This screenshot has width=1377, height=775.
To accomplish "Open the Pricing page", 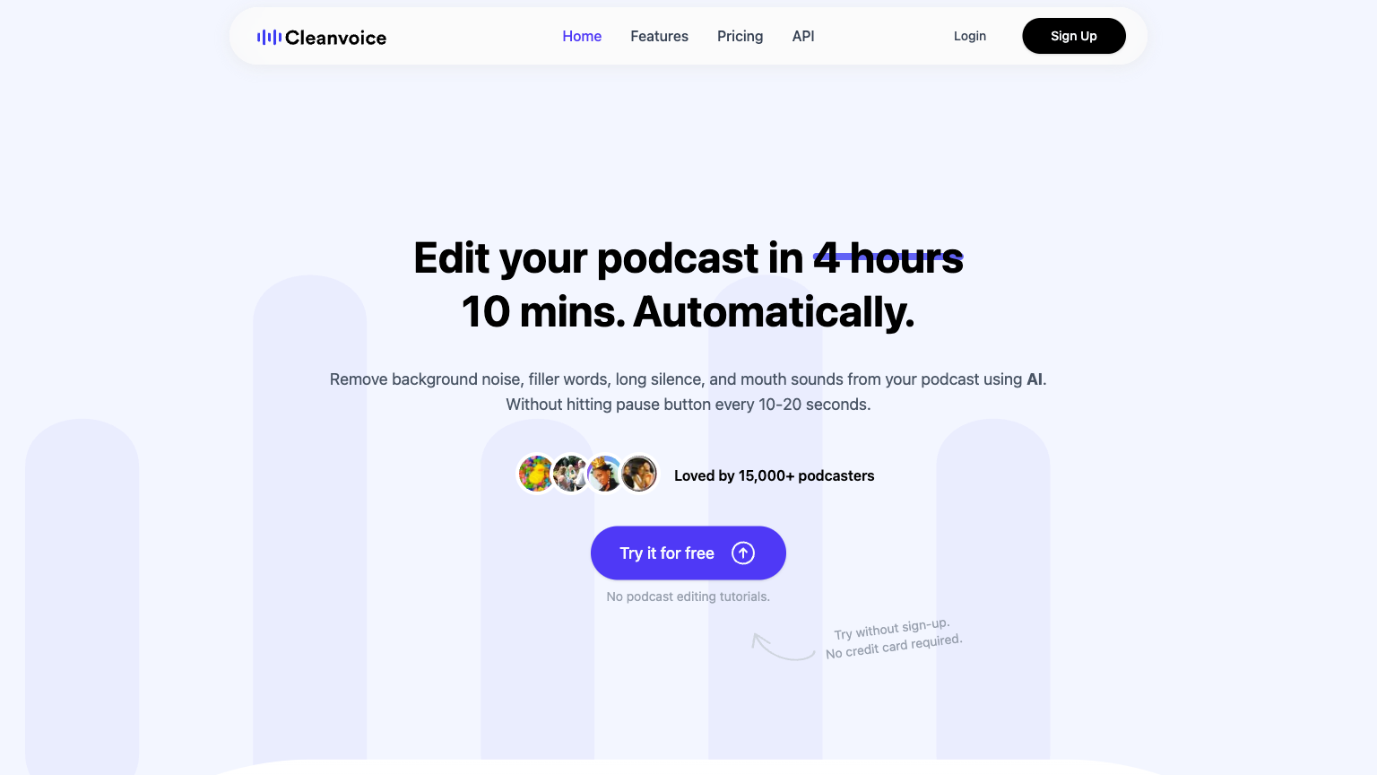I will tap(740, 36).
